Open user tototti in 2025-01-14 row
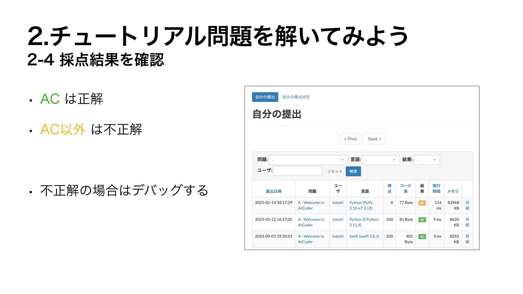Viewport: 523px width, 294px height. coord(338,202)
